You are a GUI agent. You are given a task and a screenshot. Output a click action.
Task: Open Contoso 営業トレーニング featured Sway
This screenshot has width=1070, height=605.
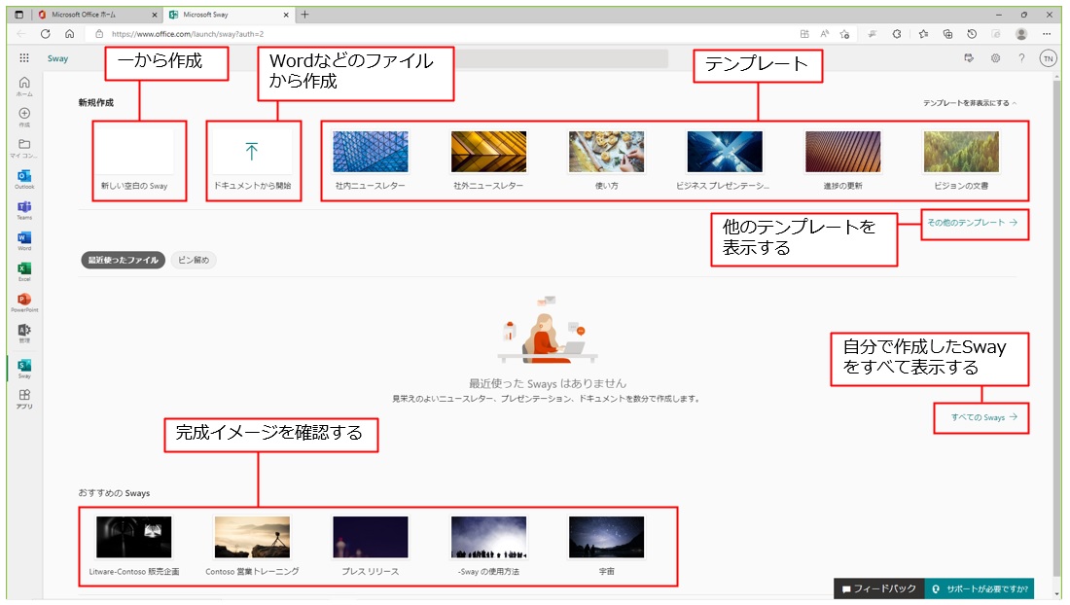[x=252, y=546]
